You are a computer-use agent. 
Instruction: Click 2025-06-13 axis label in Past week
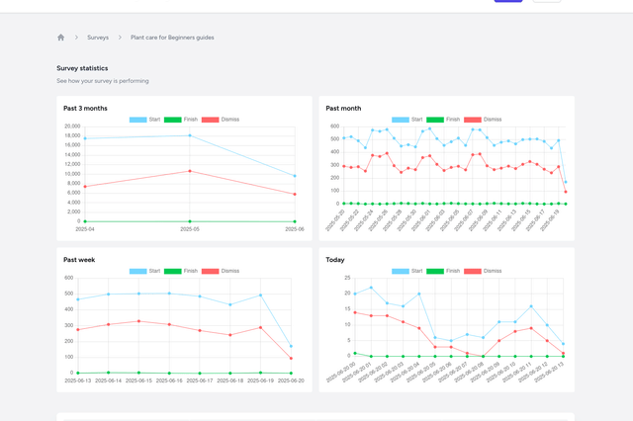point(78,380)
